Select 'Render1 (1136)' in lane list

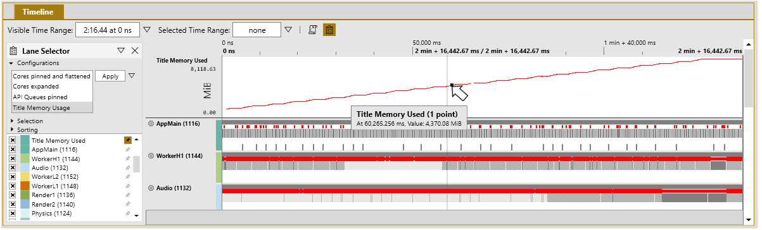53,195
